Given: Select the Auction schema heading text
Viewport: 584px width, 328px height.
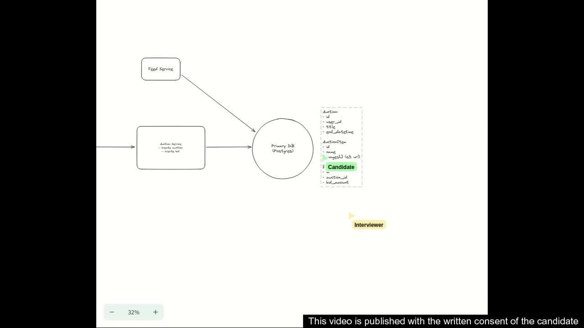Looking at the screenshot, I should pos(330,112).
